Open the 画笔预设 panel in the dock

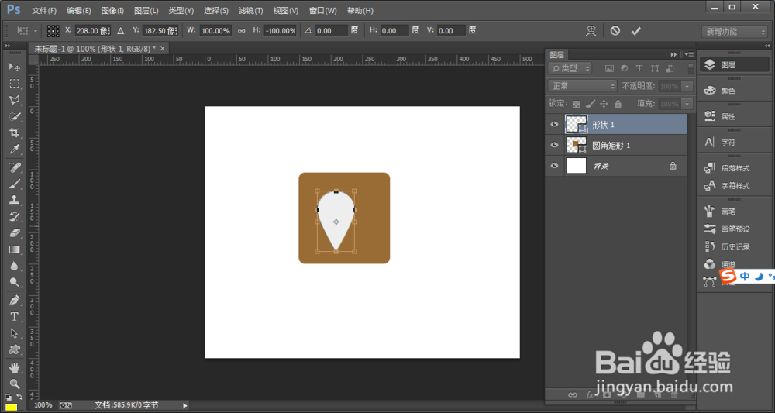[x=735, y=229]
